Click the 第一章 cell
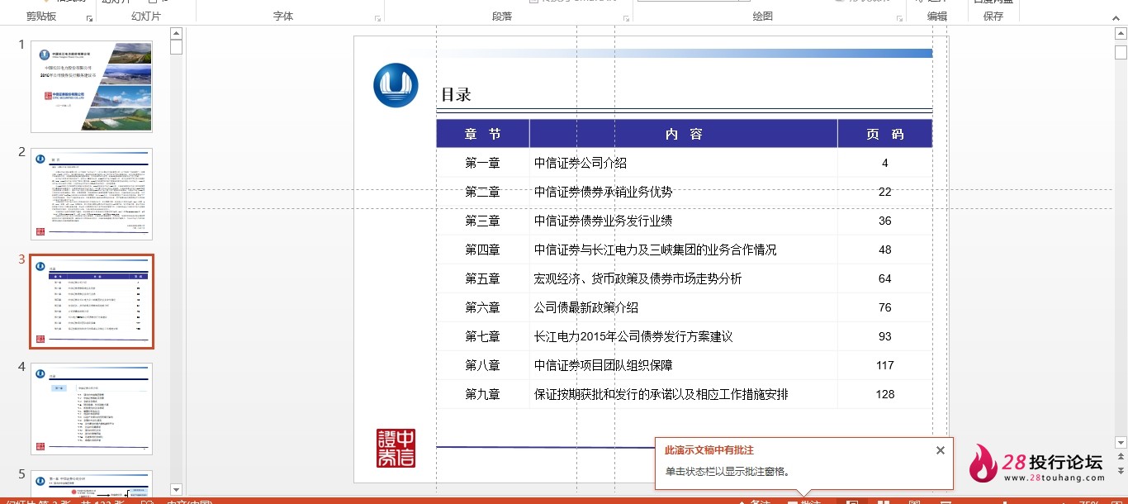 coord(483,163)
